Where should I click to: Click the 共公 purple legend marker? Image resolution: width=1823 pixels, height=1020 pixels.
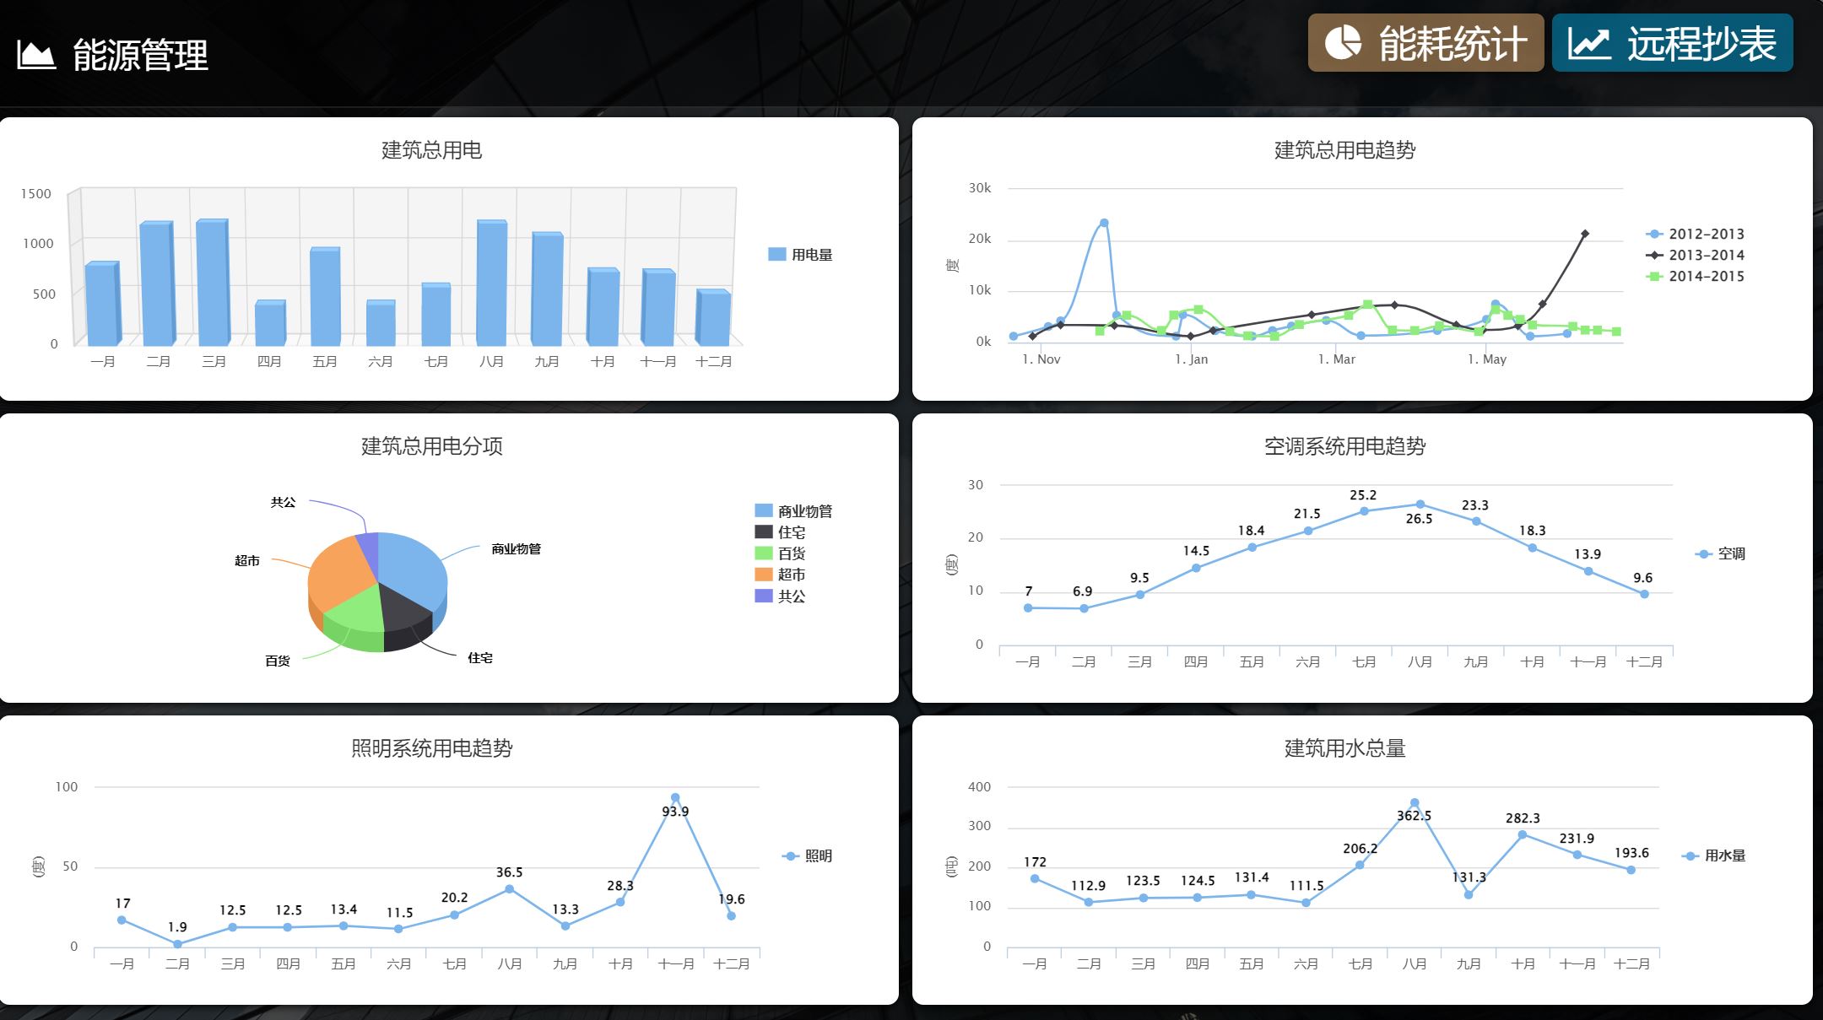tap(764, 596)
